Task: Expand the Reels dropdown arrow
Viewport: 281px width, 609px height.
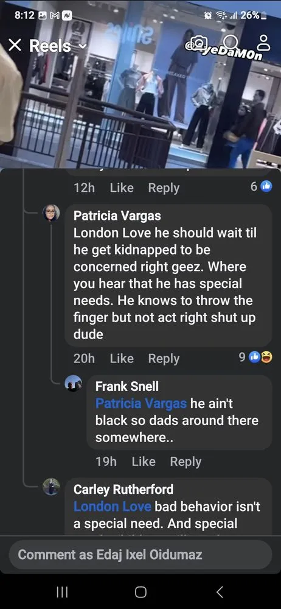Action: pos(83,47)
